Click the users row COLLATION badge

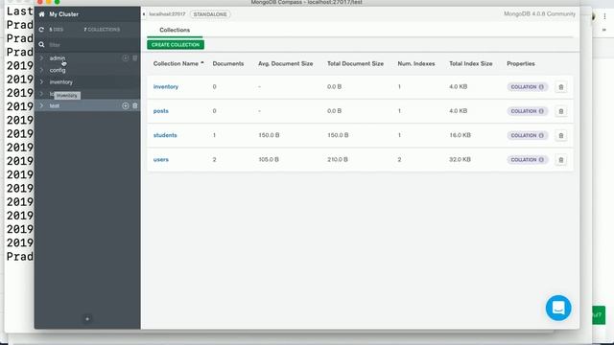pyautogui.click(x=528, y=160)
